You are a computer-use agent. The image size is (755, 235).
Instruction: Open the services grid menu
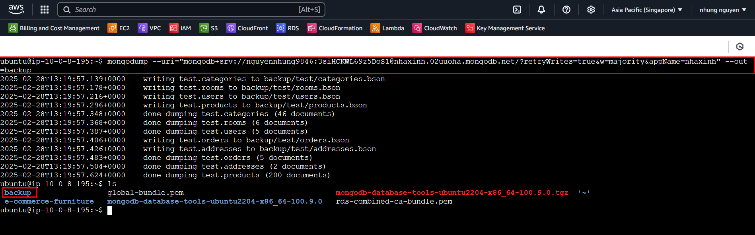point(45,10)
